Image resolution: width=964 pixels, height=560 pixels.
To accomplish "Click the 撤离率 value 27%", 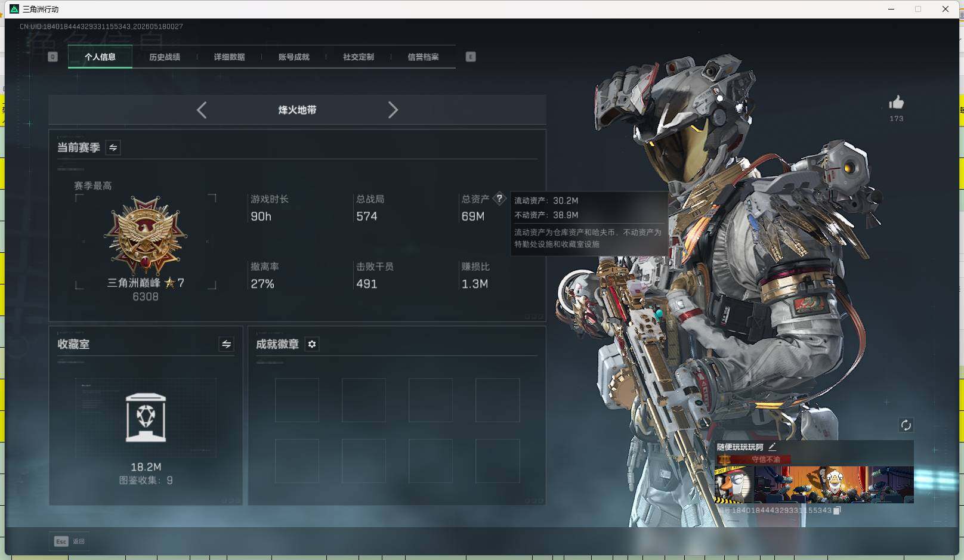I will click(262, 284).
